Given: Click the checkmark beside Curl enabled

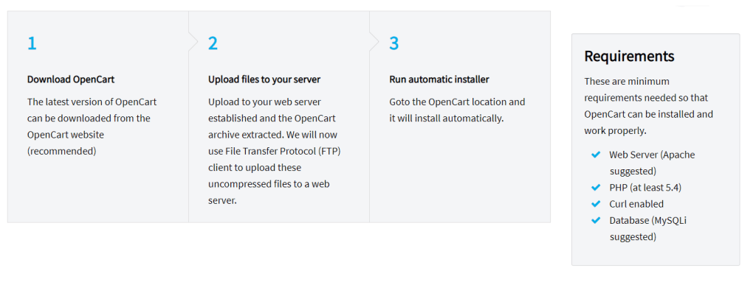Looking at the screenshot, I should [596, 203].
